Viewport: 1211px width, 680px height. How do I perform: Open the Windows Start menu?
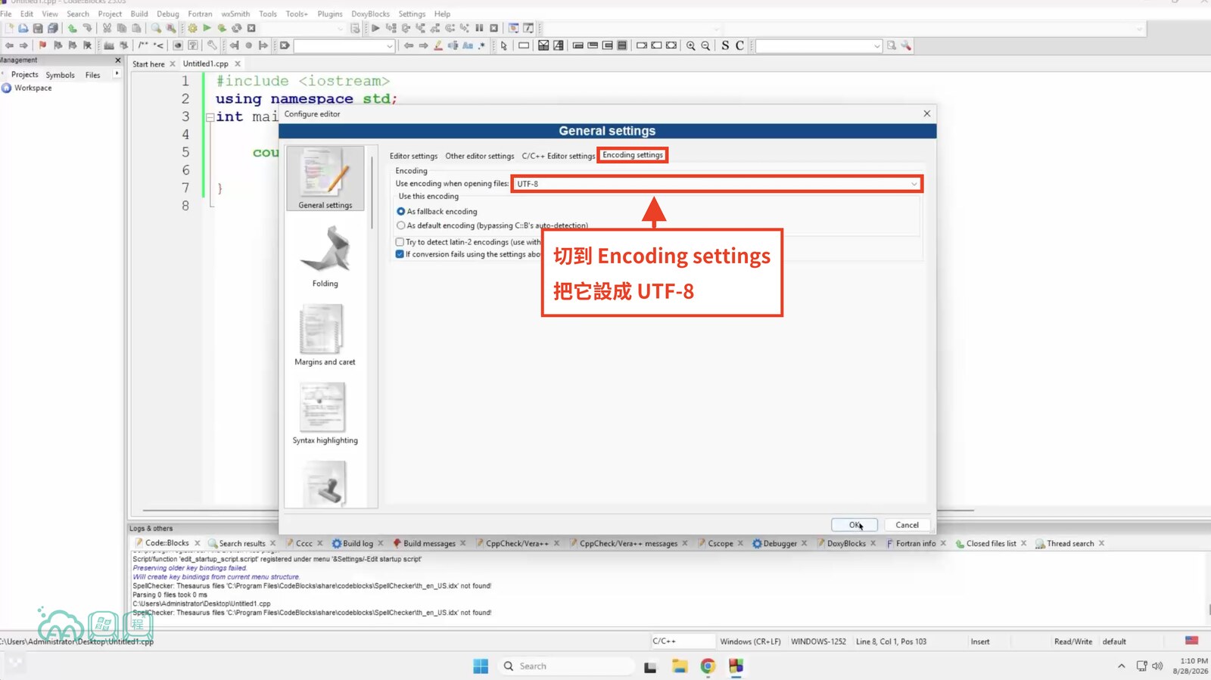tap(481, 666)
